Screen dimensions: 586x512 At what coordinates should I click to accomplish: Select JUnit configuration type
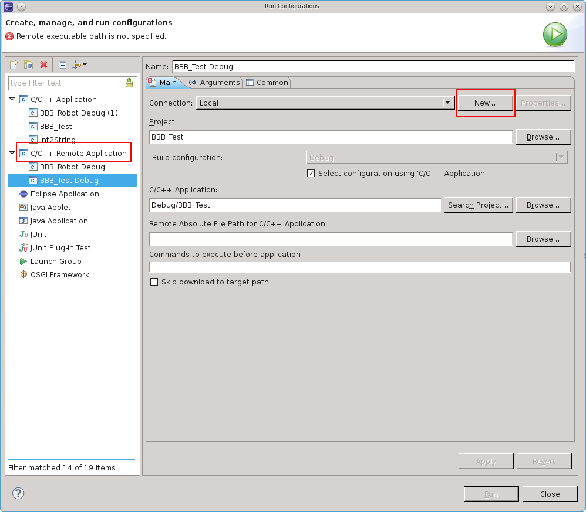tap(38, 234)
